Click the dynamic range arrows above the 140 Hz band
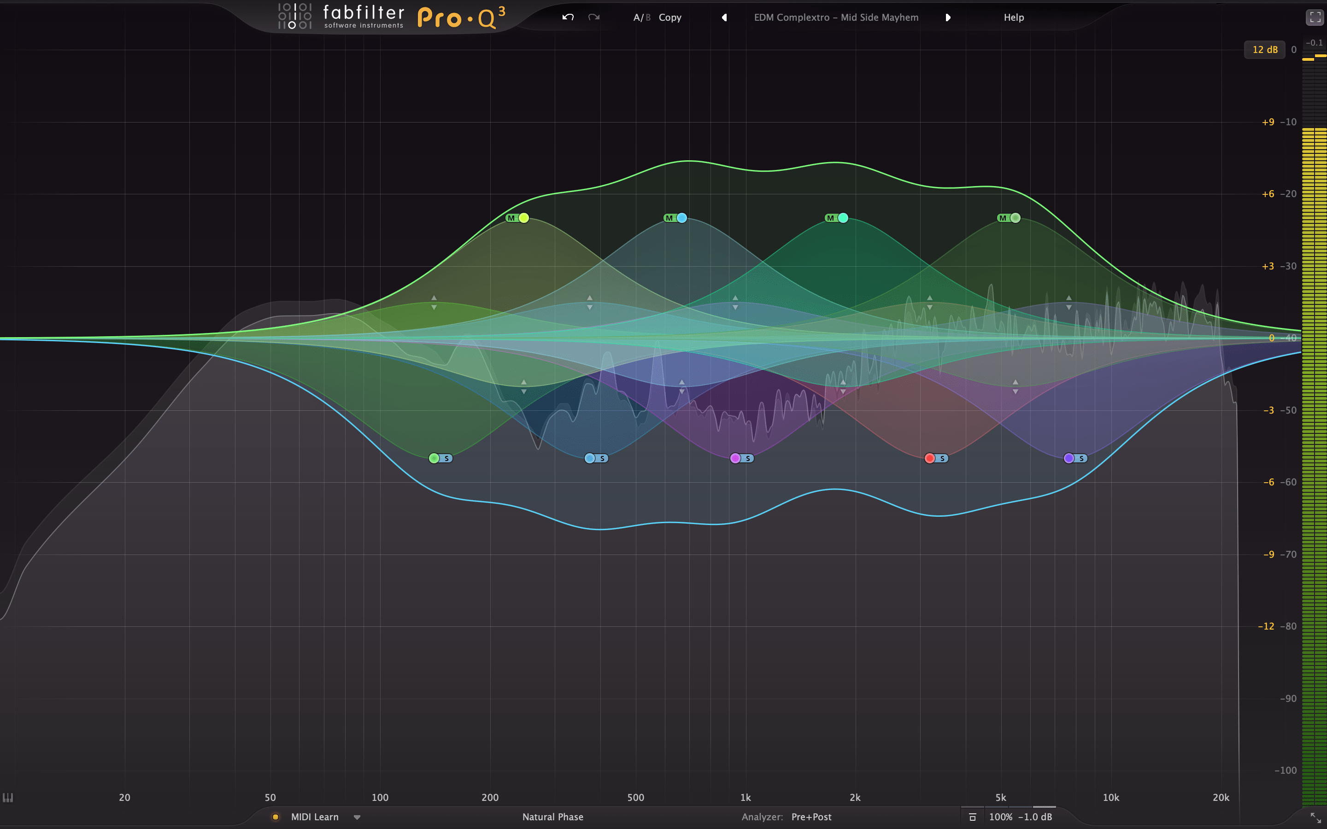The image size is (1327, 829). point(434,303)
